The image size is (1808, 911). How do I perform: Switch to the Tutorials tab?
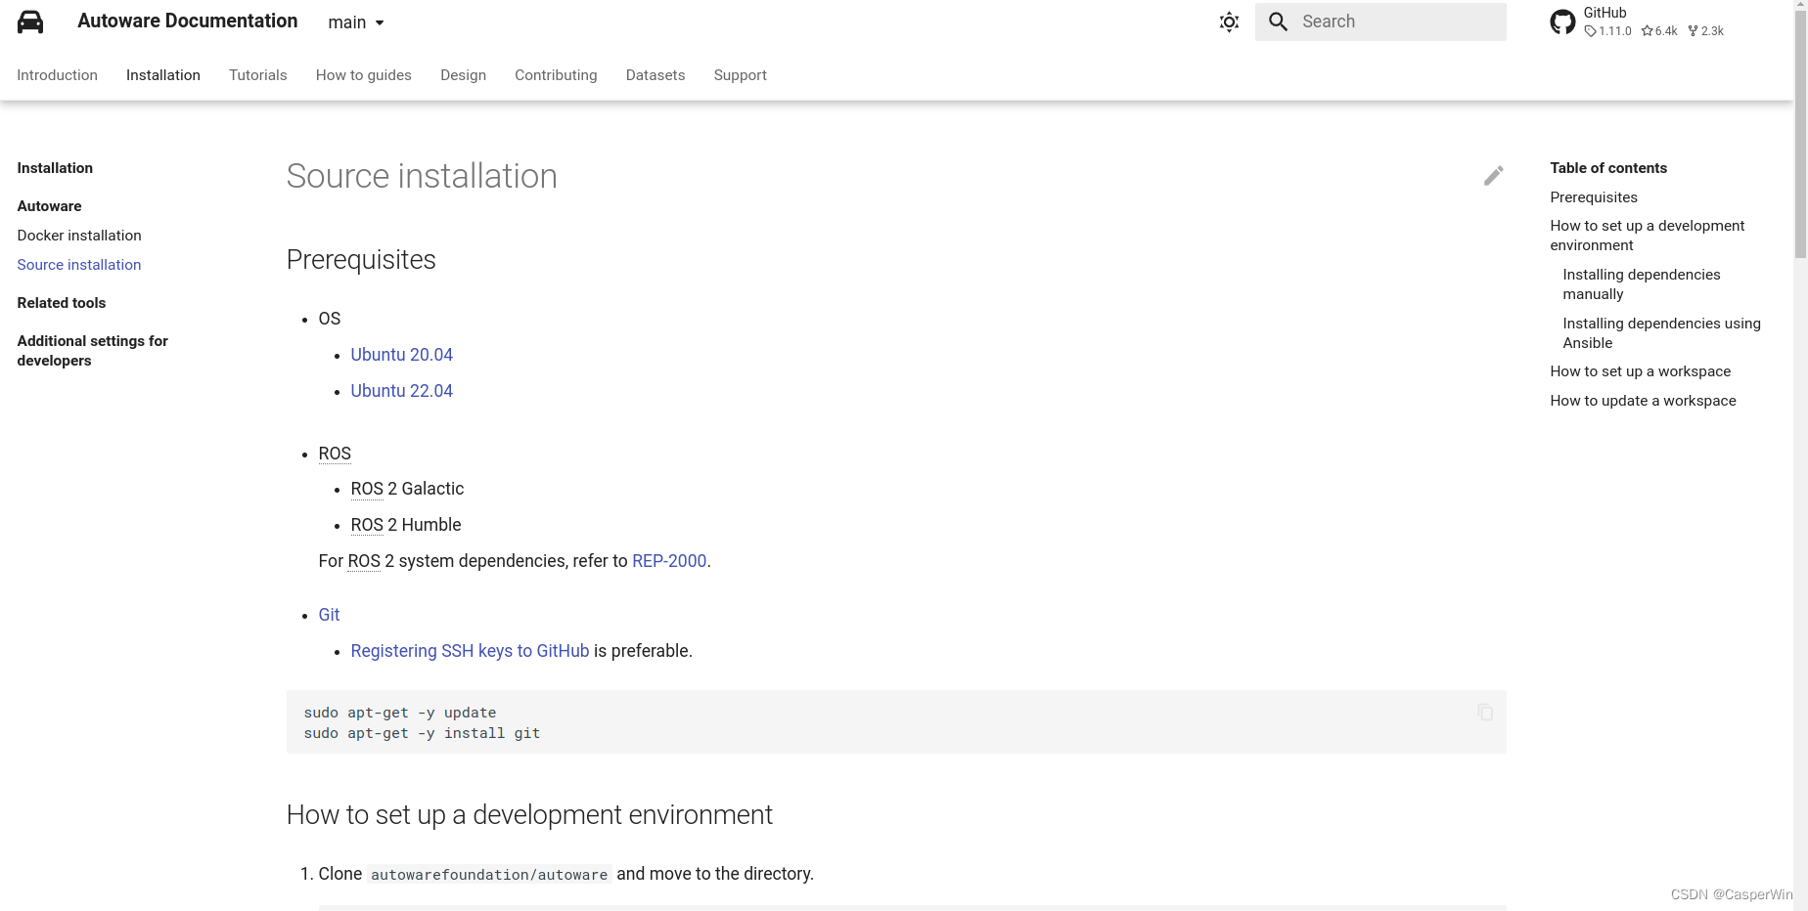(x=257, y=75)
